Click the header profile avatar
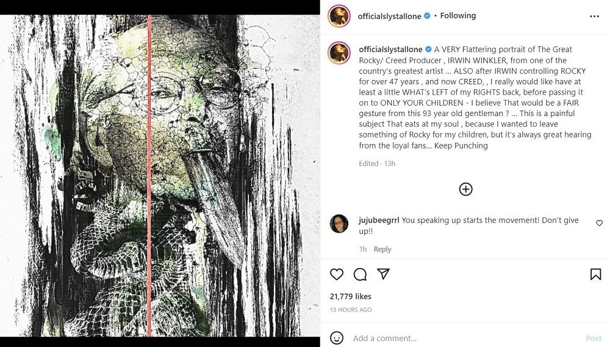This screenshot has width=610, height=347. [339, 16]
